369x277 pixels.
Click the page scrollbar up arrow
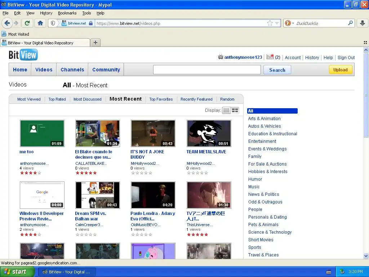point(366,50)
